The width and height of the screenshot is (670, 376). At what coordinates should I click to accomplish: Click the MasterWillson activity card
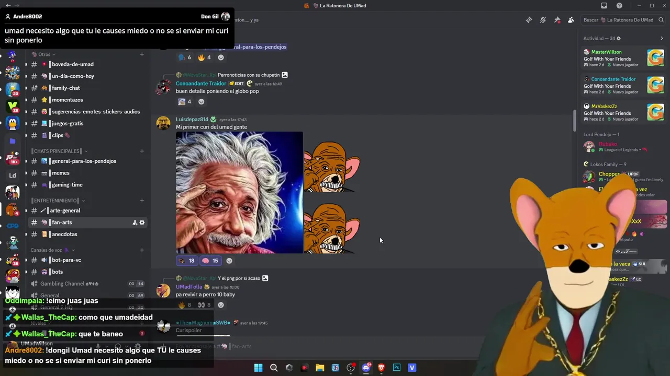click(x=623, y=58)
